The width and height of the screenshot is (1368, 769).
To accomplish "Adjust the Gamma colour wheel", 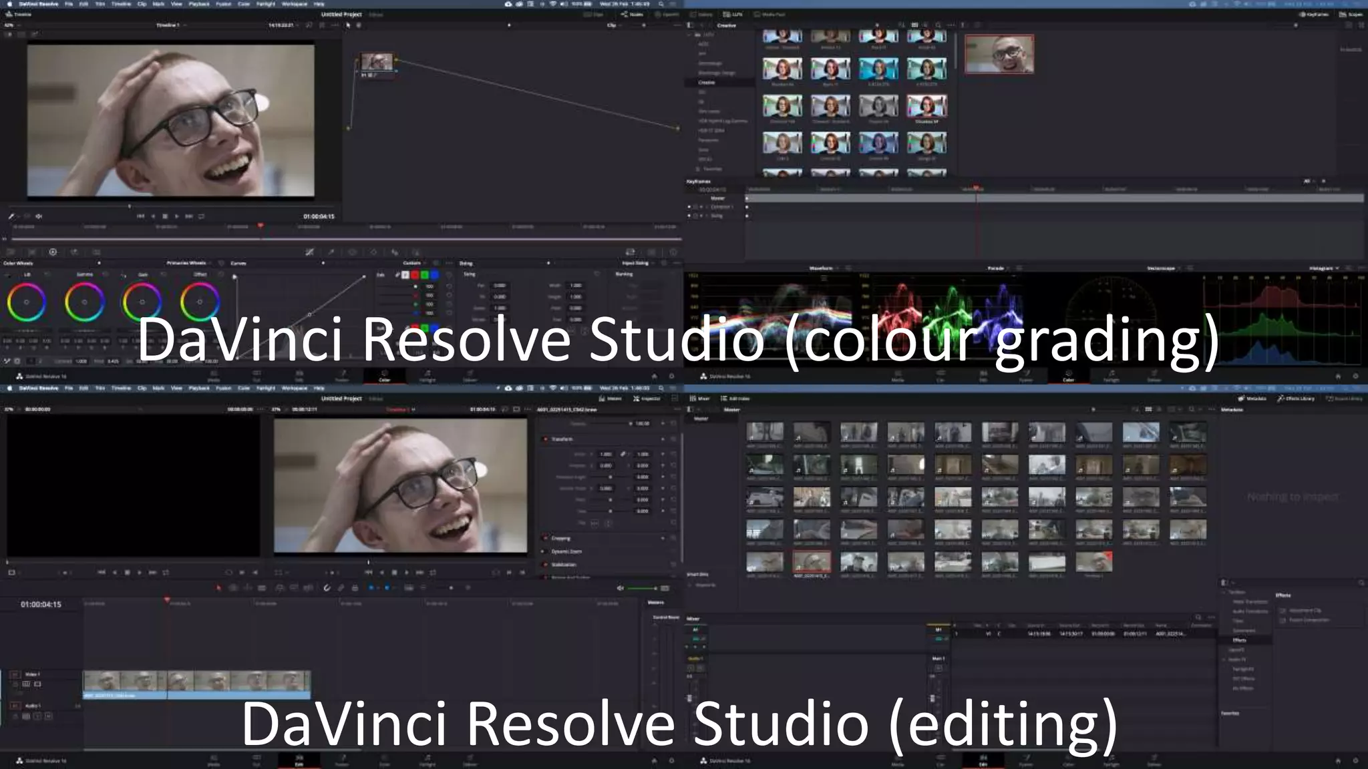I will (84, 302).
